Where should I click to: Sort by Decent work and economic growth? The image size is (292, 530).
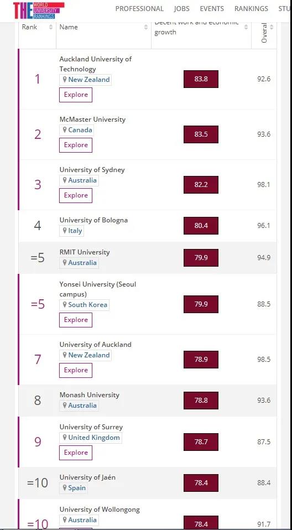click(x=246, y=27)
